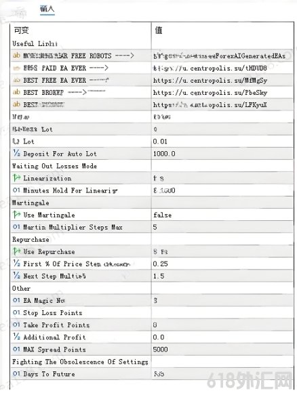Click the boolean flag icon beside Use Martingale
297x397 pixels.
(16, 215)
